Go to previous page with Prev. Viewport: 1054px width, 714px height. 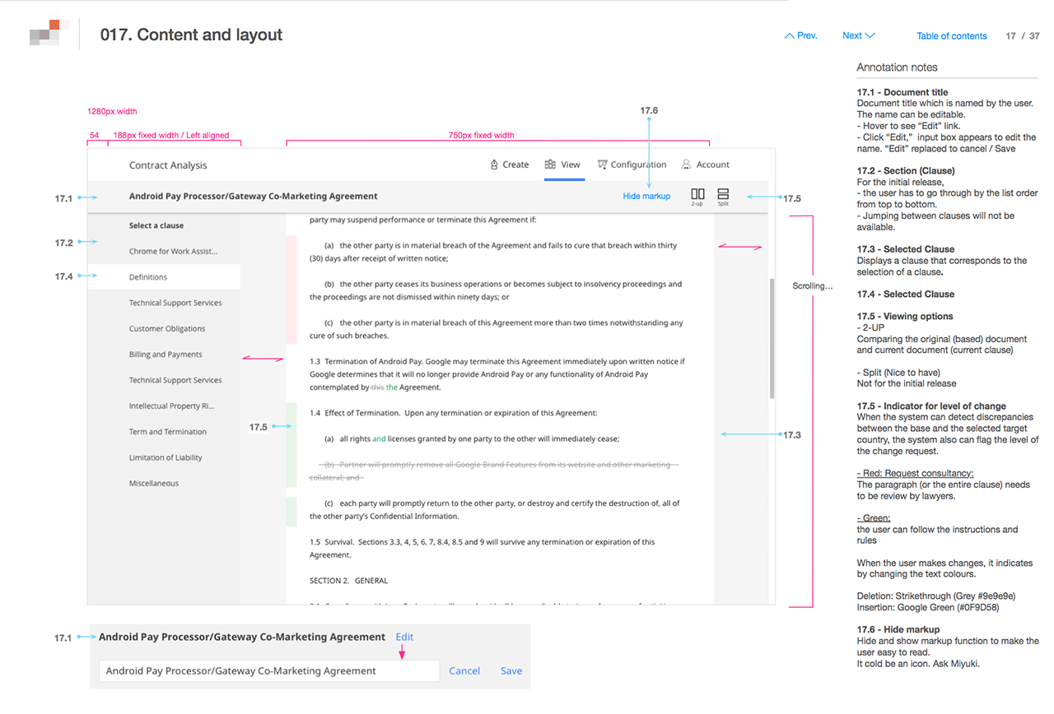click(800, 35)
